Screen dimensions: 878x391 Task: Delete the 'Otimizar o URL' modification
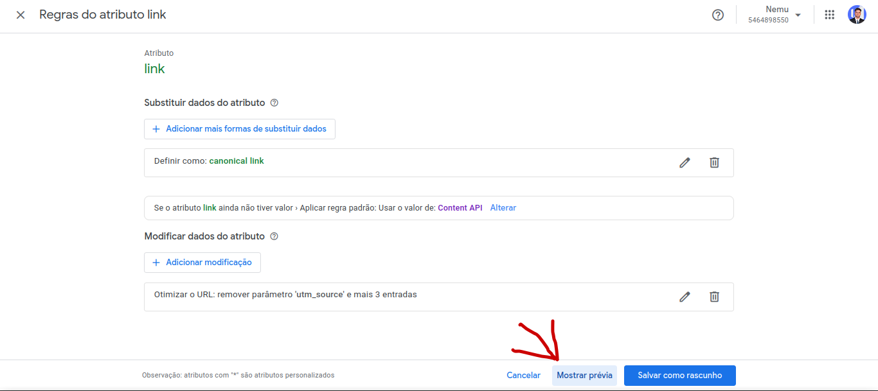[714, 297]
